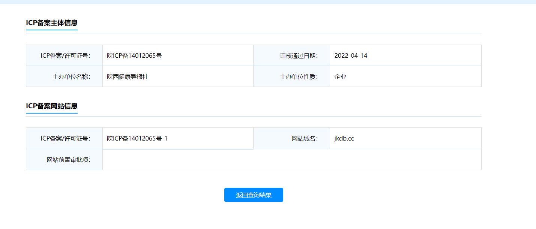
Task: Click the domain name jkdb.cc
Action: tap(344, 138)
